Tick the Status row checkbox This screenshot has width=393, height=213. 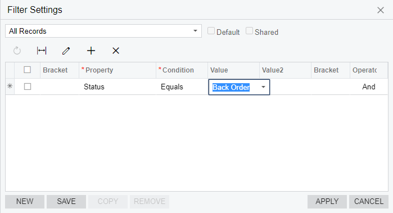point(28,87)
